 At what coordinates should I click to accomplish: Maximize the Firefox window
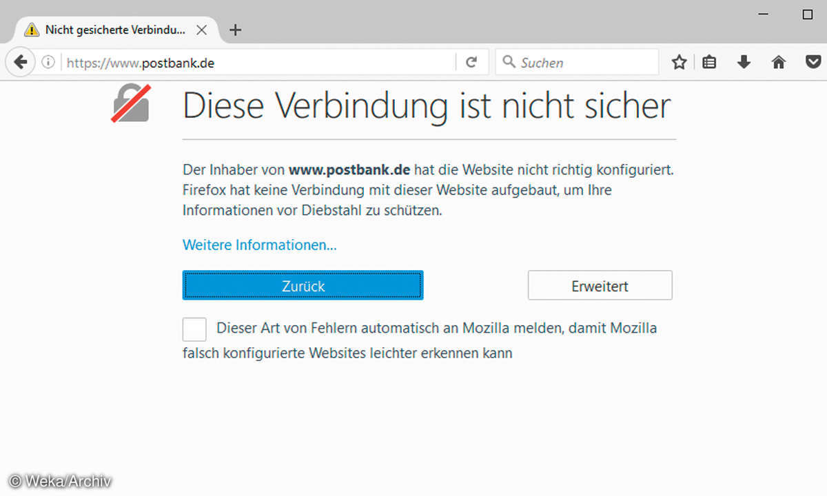click(808, 14)
